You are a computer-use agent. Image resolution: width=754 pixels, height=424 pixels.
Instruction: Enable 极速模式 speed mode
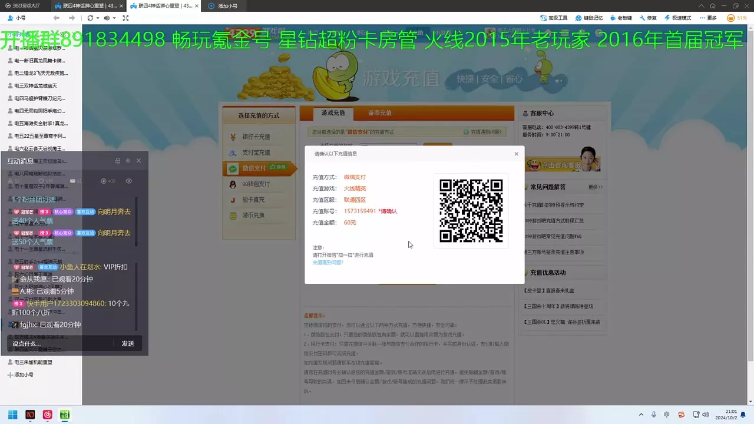click(677, 18)
